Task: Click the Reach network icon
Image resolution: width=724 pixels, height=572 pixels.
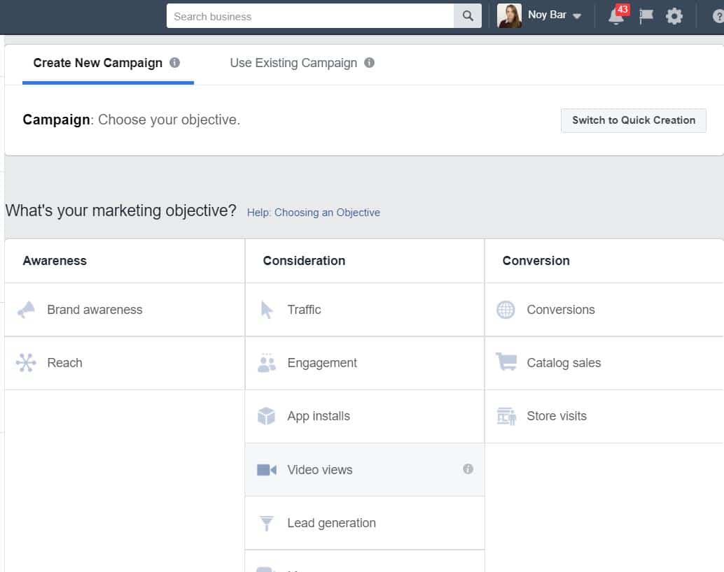Action: 26,363
